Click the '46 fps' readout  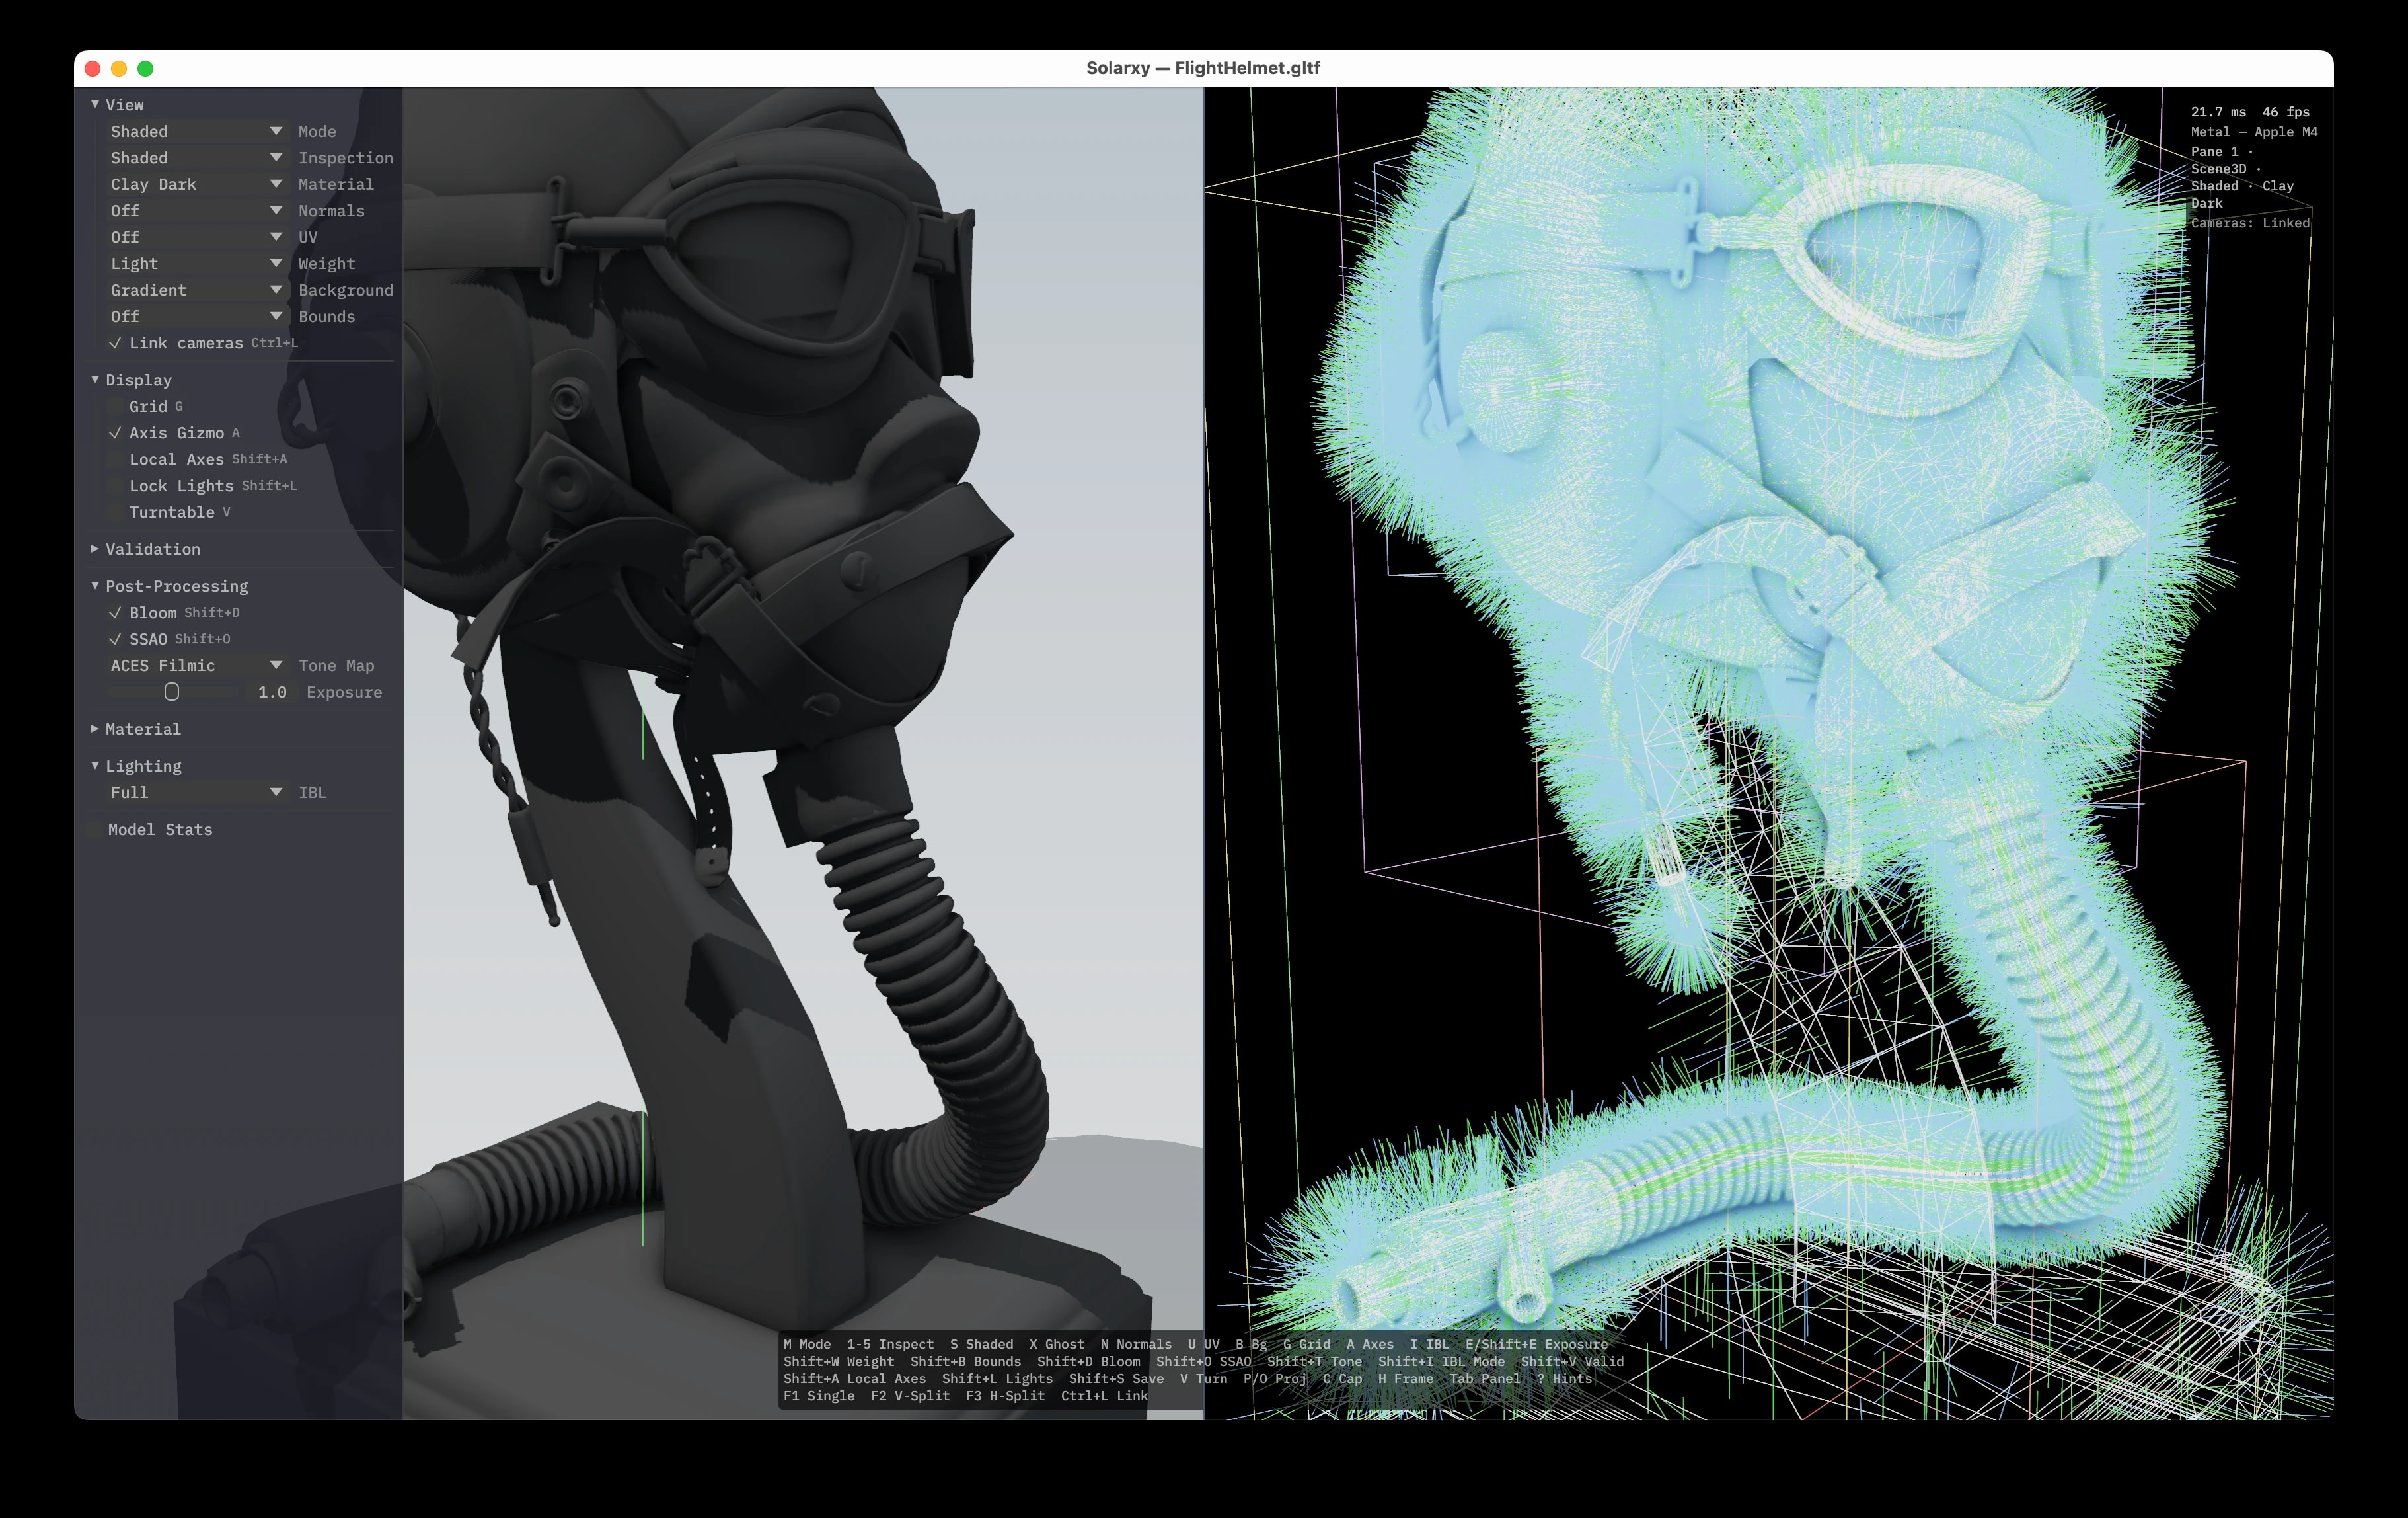coord(2286,112)
